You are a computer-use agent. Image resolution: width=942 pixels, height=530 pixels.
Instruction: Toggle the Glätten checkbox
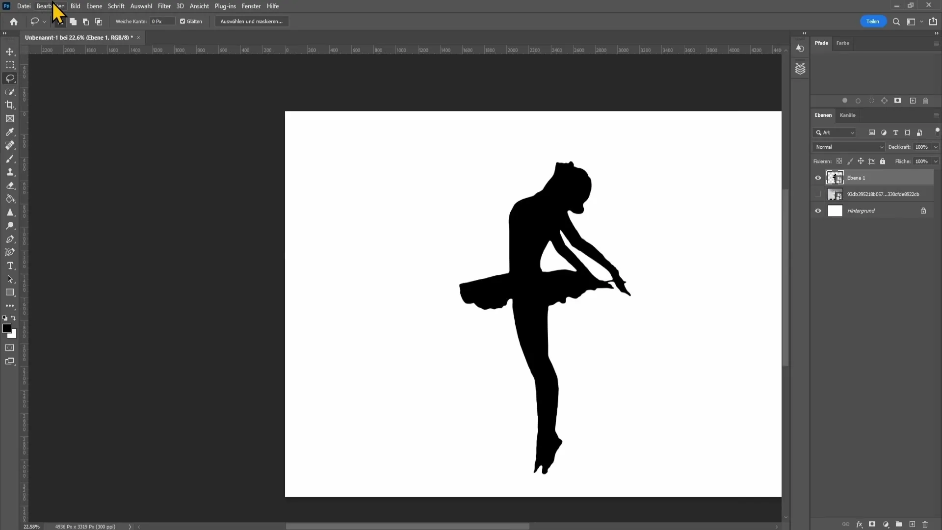pyautogui.click(x=183, y=22)
